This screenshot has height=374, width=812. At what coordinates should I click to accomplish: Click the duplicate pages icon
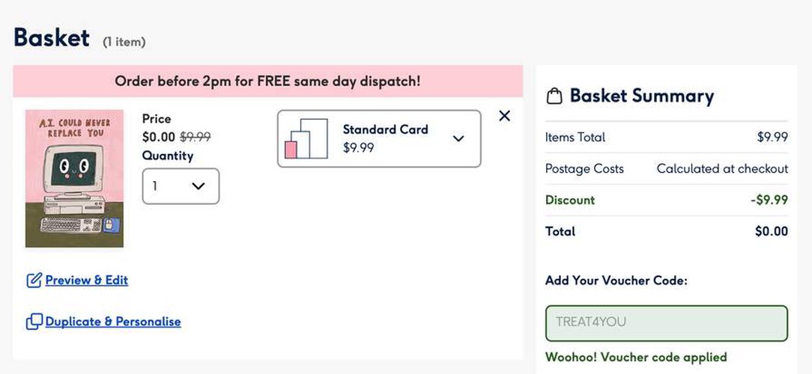click(34, 322)
